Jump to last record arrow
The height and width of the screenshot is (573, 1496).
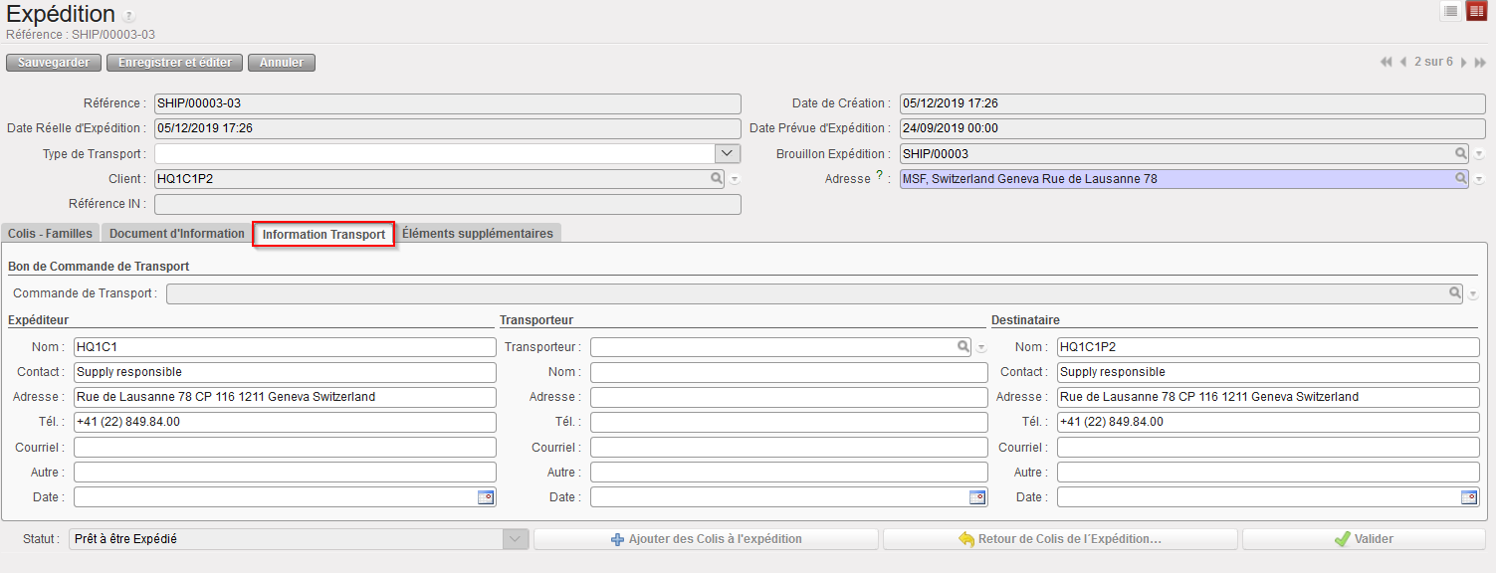[x=1480, y=62]
